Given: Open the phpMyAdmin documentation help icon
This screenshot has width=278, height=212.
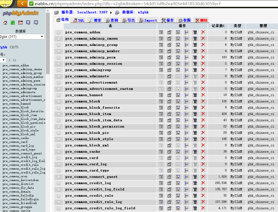Looking at the screenshot, I should [x=28, y=23].
